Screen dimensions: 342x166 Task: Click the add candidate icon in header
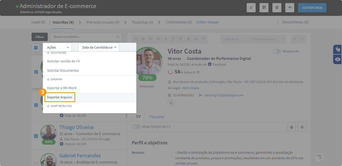click(251, 8)
